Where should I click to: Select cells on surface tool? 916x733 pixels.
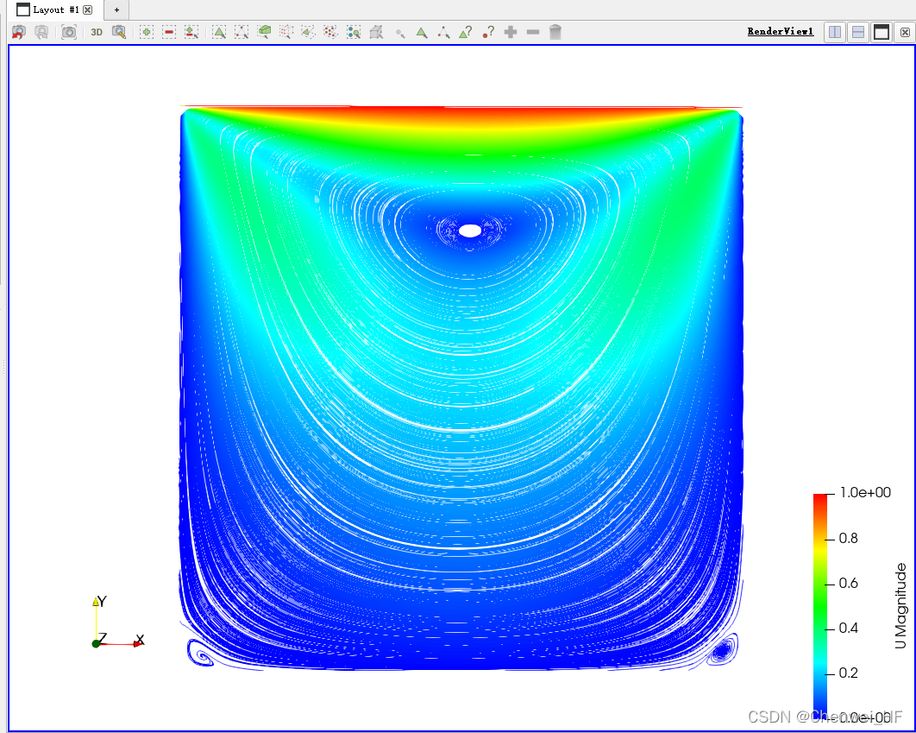[x=219, y=32]
